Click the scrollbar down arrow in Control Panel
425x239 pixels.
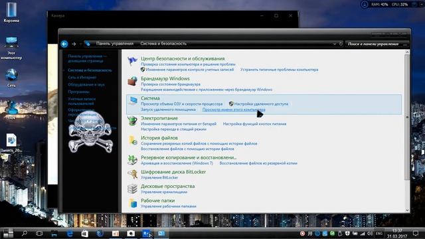407,210
